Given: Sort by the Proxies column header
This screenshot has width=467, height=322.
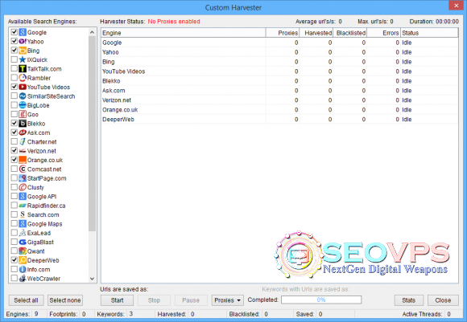Looking at the screenshot, I should (283, 33).
